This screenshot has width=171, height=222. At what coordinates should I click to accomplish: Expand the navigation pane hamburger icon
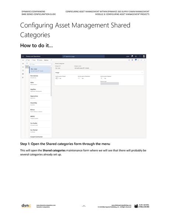click(x=23, y=60)
